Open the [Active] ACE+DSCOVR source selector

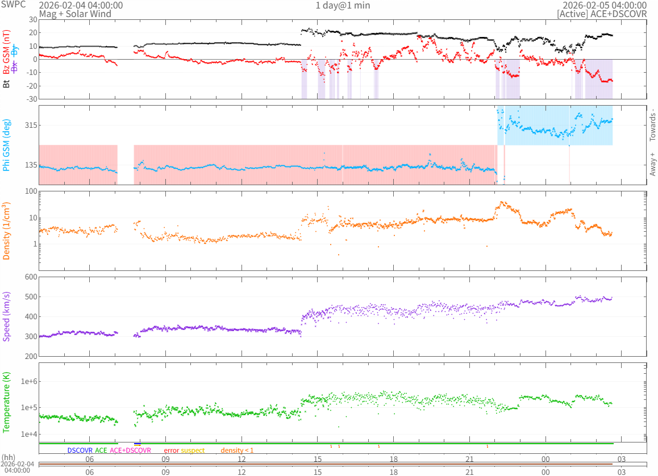[602, 14]
